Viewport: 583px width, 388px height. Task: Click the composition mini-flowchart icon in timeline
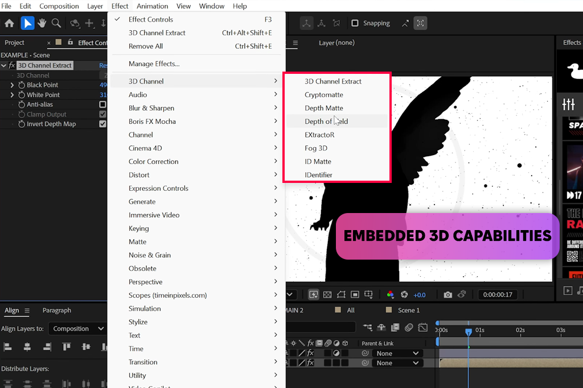click(x=367, y=327)
